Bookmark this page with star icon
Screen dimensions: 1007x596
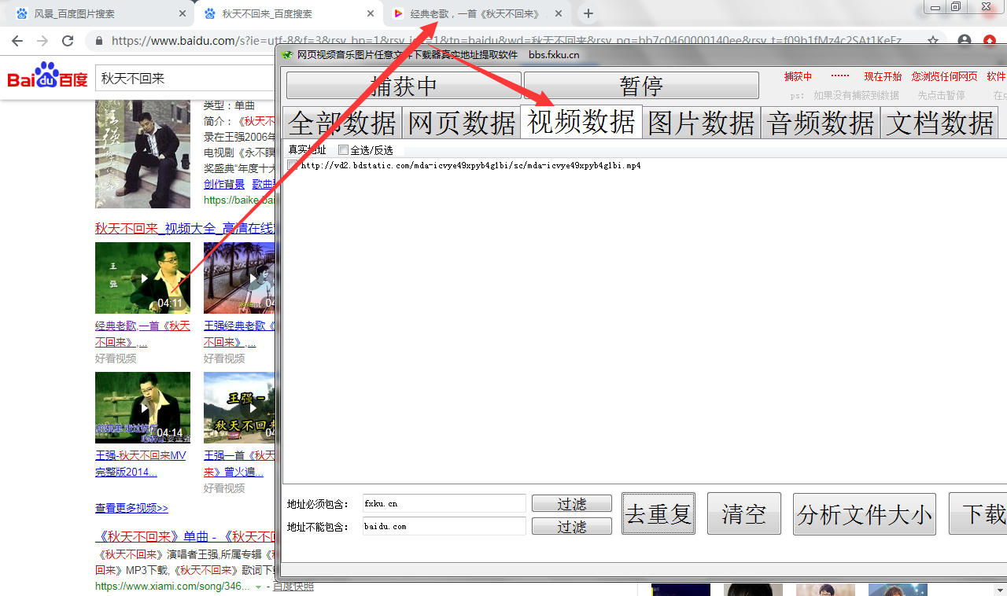click(x=933, y=41)
